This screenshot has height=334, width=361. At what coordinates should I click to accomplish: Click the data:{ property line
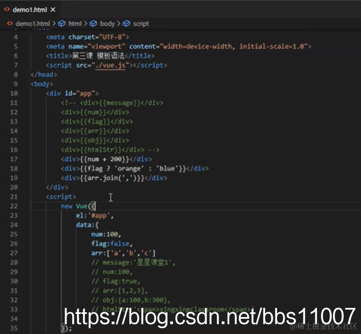pyautogui.click(x=87, y=225)
